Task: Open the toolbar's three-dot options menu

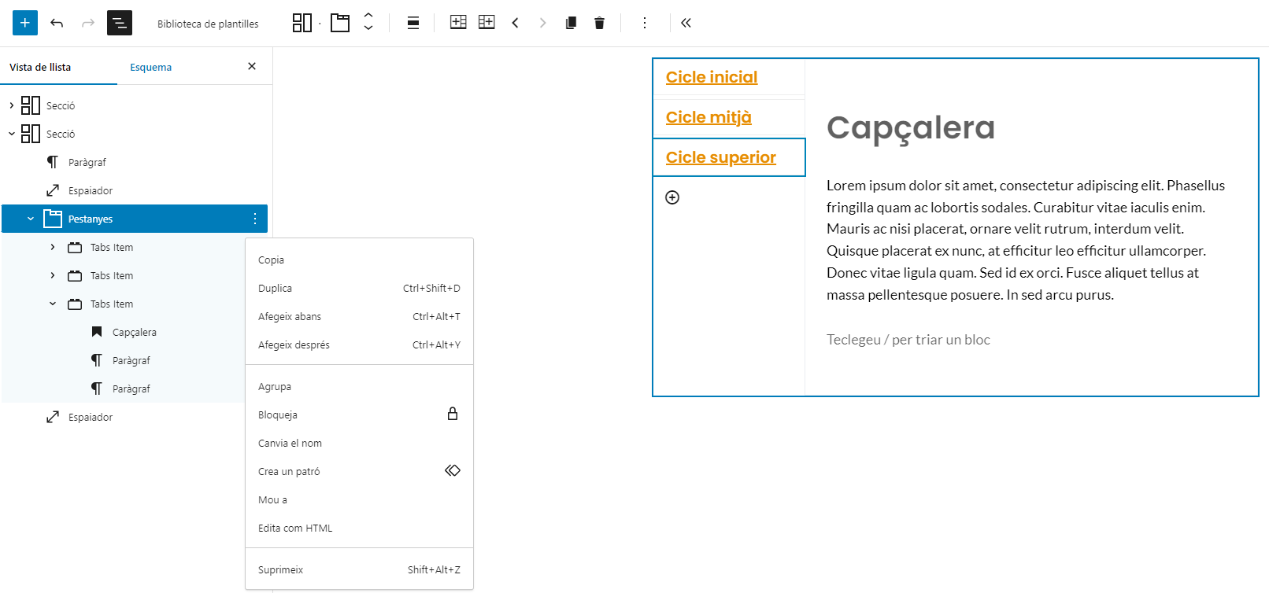Action: click(x=644, y=23)
